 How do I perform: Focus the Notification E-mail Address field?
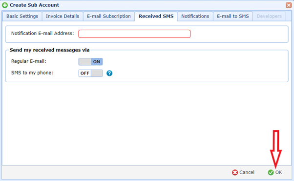pos(134,34)
